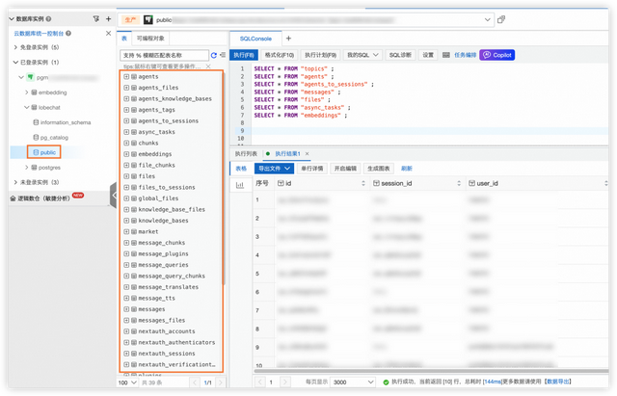Change 每页显示 rows from 3000

click(x=353, y=382)
